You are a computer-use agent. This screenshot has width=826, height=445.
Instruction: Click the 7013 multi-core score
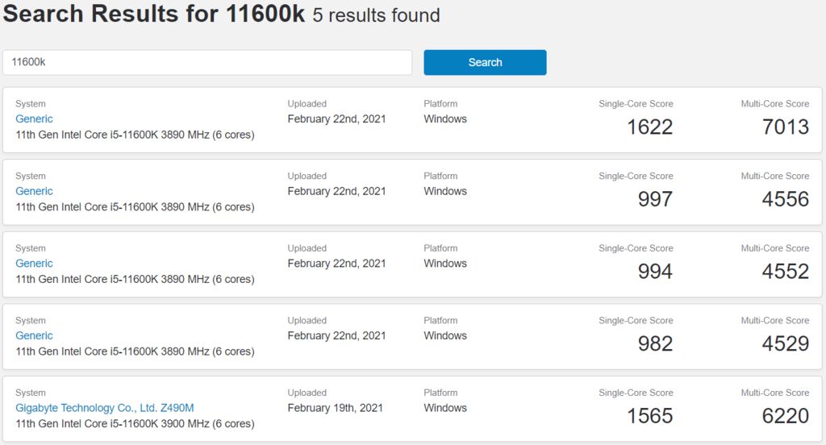785,127
